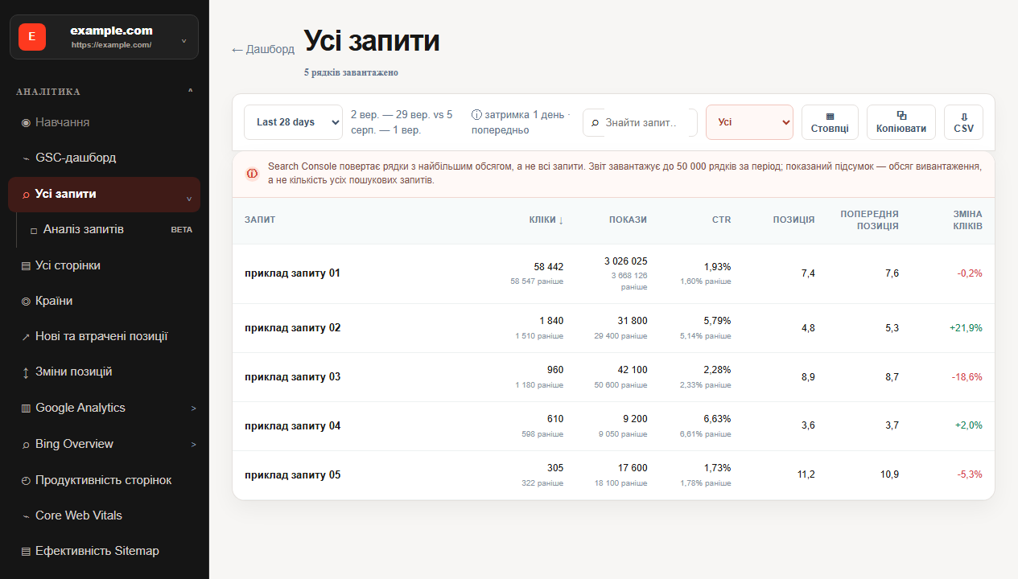Click the Продуктивність сторінок clock icon
The image size is (1018, 579).
26,481
